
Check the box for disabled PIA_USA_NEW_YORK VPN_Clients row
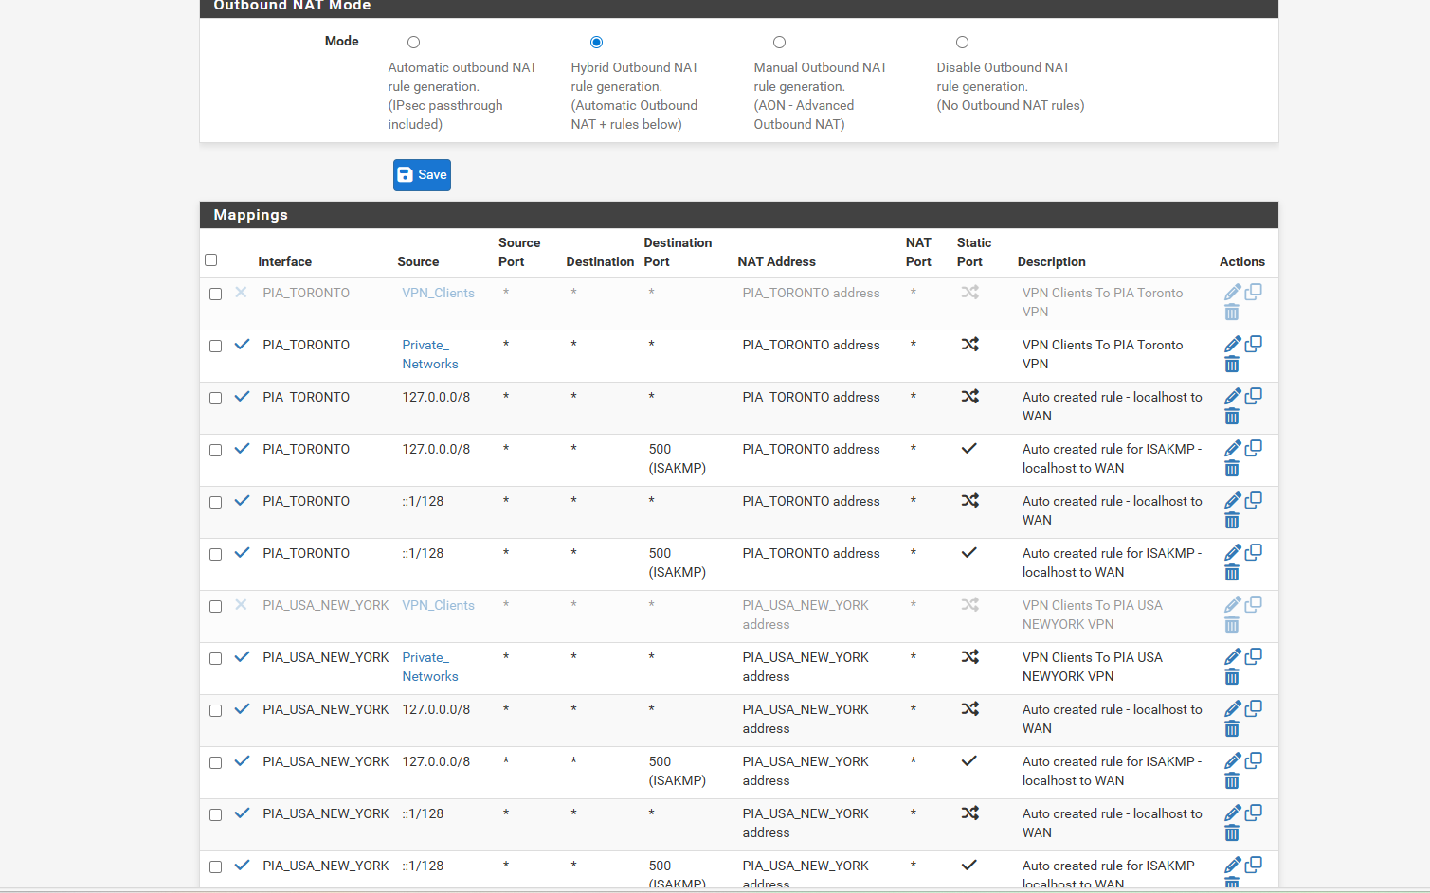(215, 607)
